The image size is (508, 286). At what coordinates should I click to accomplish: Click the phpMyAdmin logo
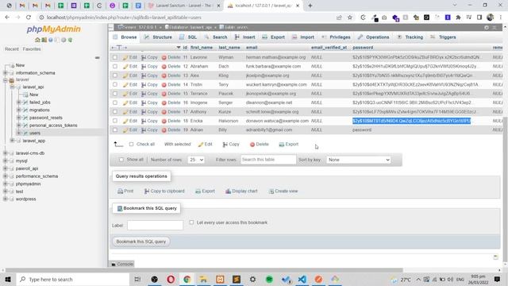(x=53, y=29)
